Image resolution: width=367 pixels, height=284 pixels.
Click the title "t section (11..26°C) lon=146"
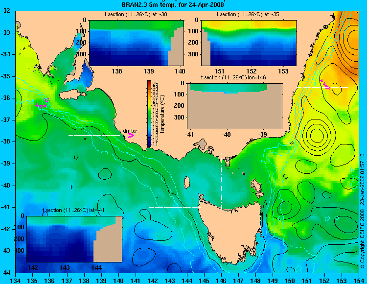click(x=233, y=77)
